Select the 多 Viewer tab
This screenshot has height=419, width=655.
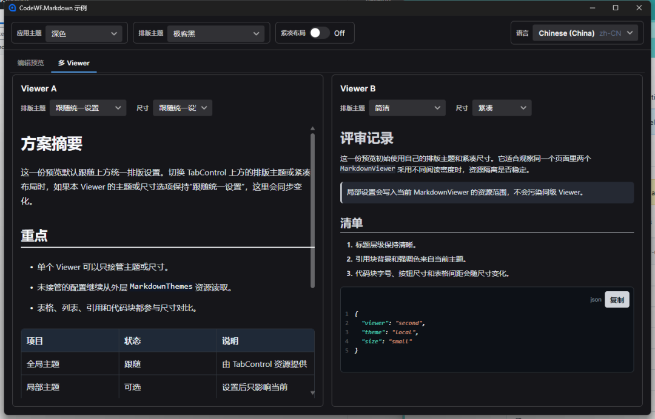[x=74, y=63]
